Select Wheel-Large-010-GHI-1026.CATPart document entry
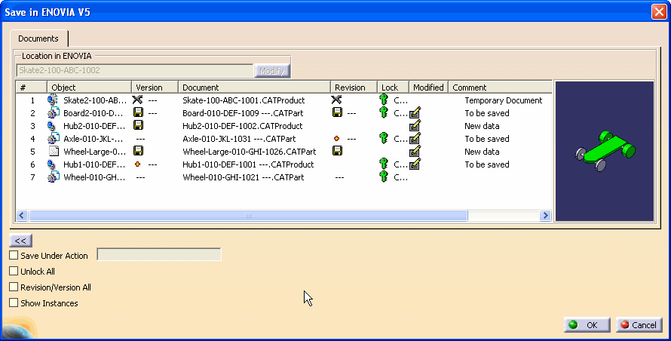671x341 pixels. click(249, 152)
